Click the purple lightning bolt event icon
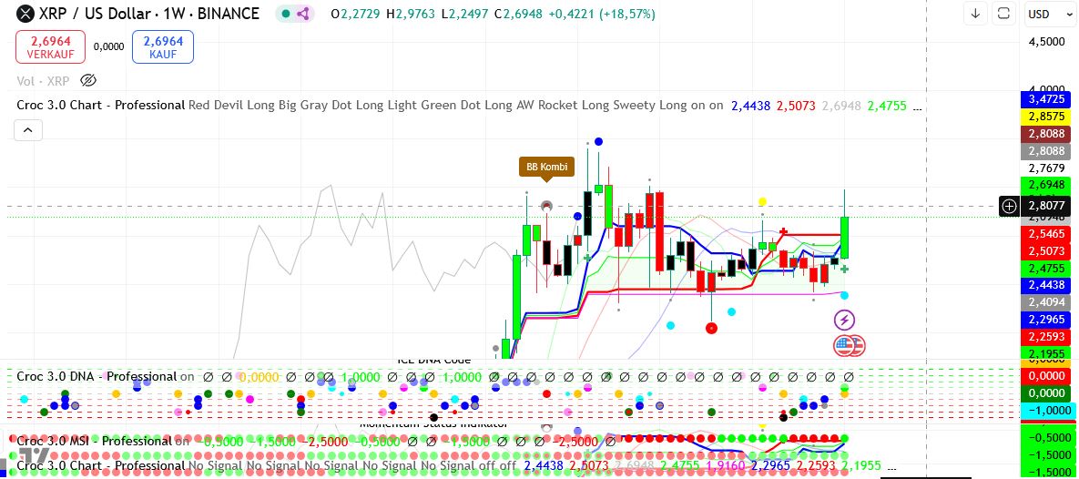The width and height of the screenshot is (1079, 479). (x=844, y=320)
